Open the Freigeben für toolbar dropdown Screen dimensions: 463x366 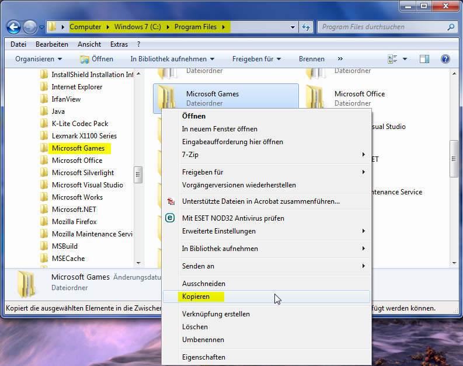point(256,59)
